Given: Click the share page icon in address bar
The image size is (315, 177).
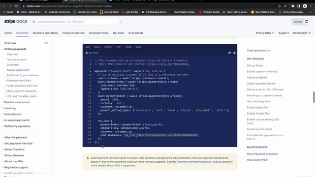Looking at the screenshot, I should click(279, 6).
